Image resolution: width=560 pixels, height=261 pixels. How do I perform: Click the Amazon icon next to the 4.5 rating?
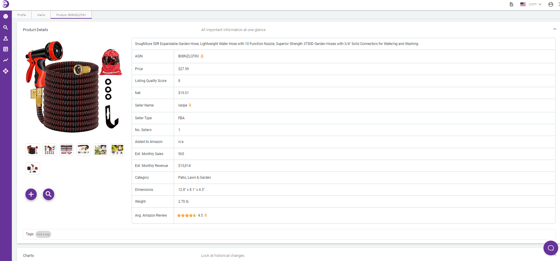click(206, 215)
